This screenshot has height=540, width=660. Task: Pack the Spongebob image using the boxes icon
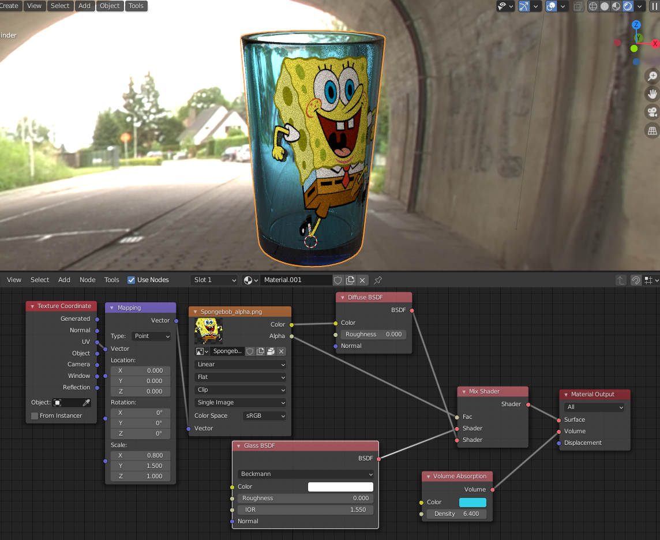tap(271, 351)
